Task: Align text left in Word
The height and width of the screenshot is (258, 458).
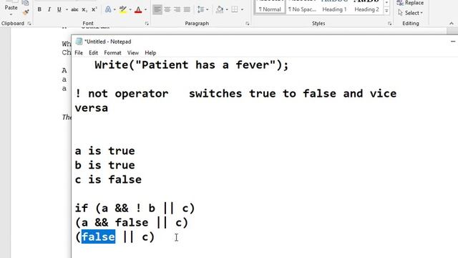Action: 157,9
